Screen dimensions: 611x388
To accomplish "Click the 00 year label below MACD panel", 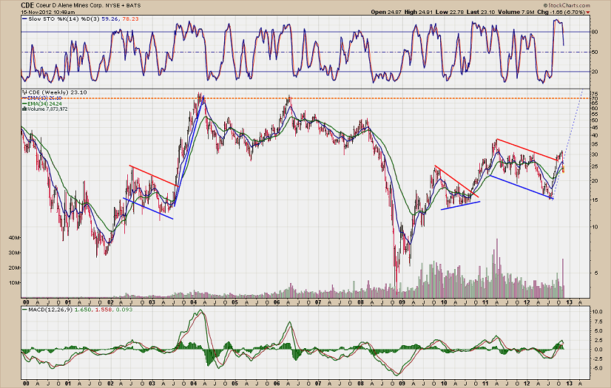I will [26, 384].
